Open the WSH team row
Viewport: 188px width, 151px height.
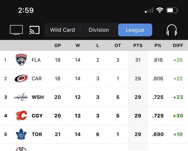tap(94, 97)
